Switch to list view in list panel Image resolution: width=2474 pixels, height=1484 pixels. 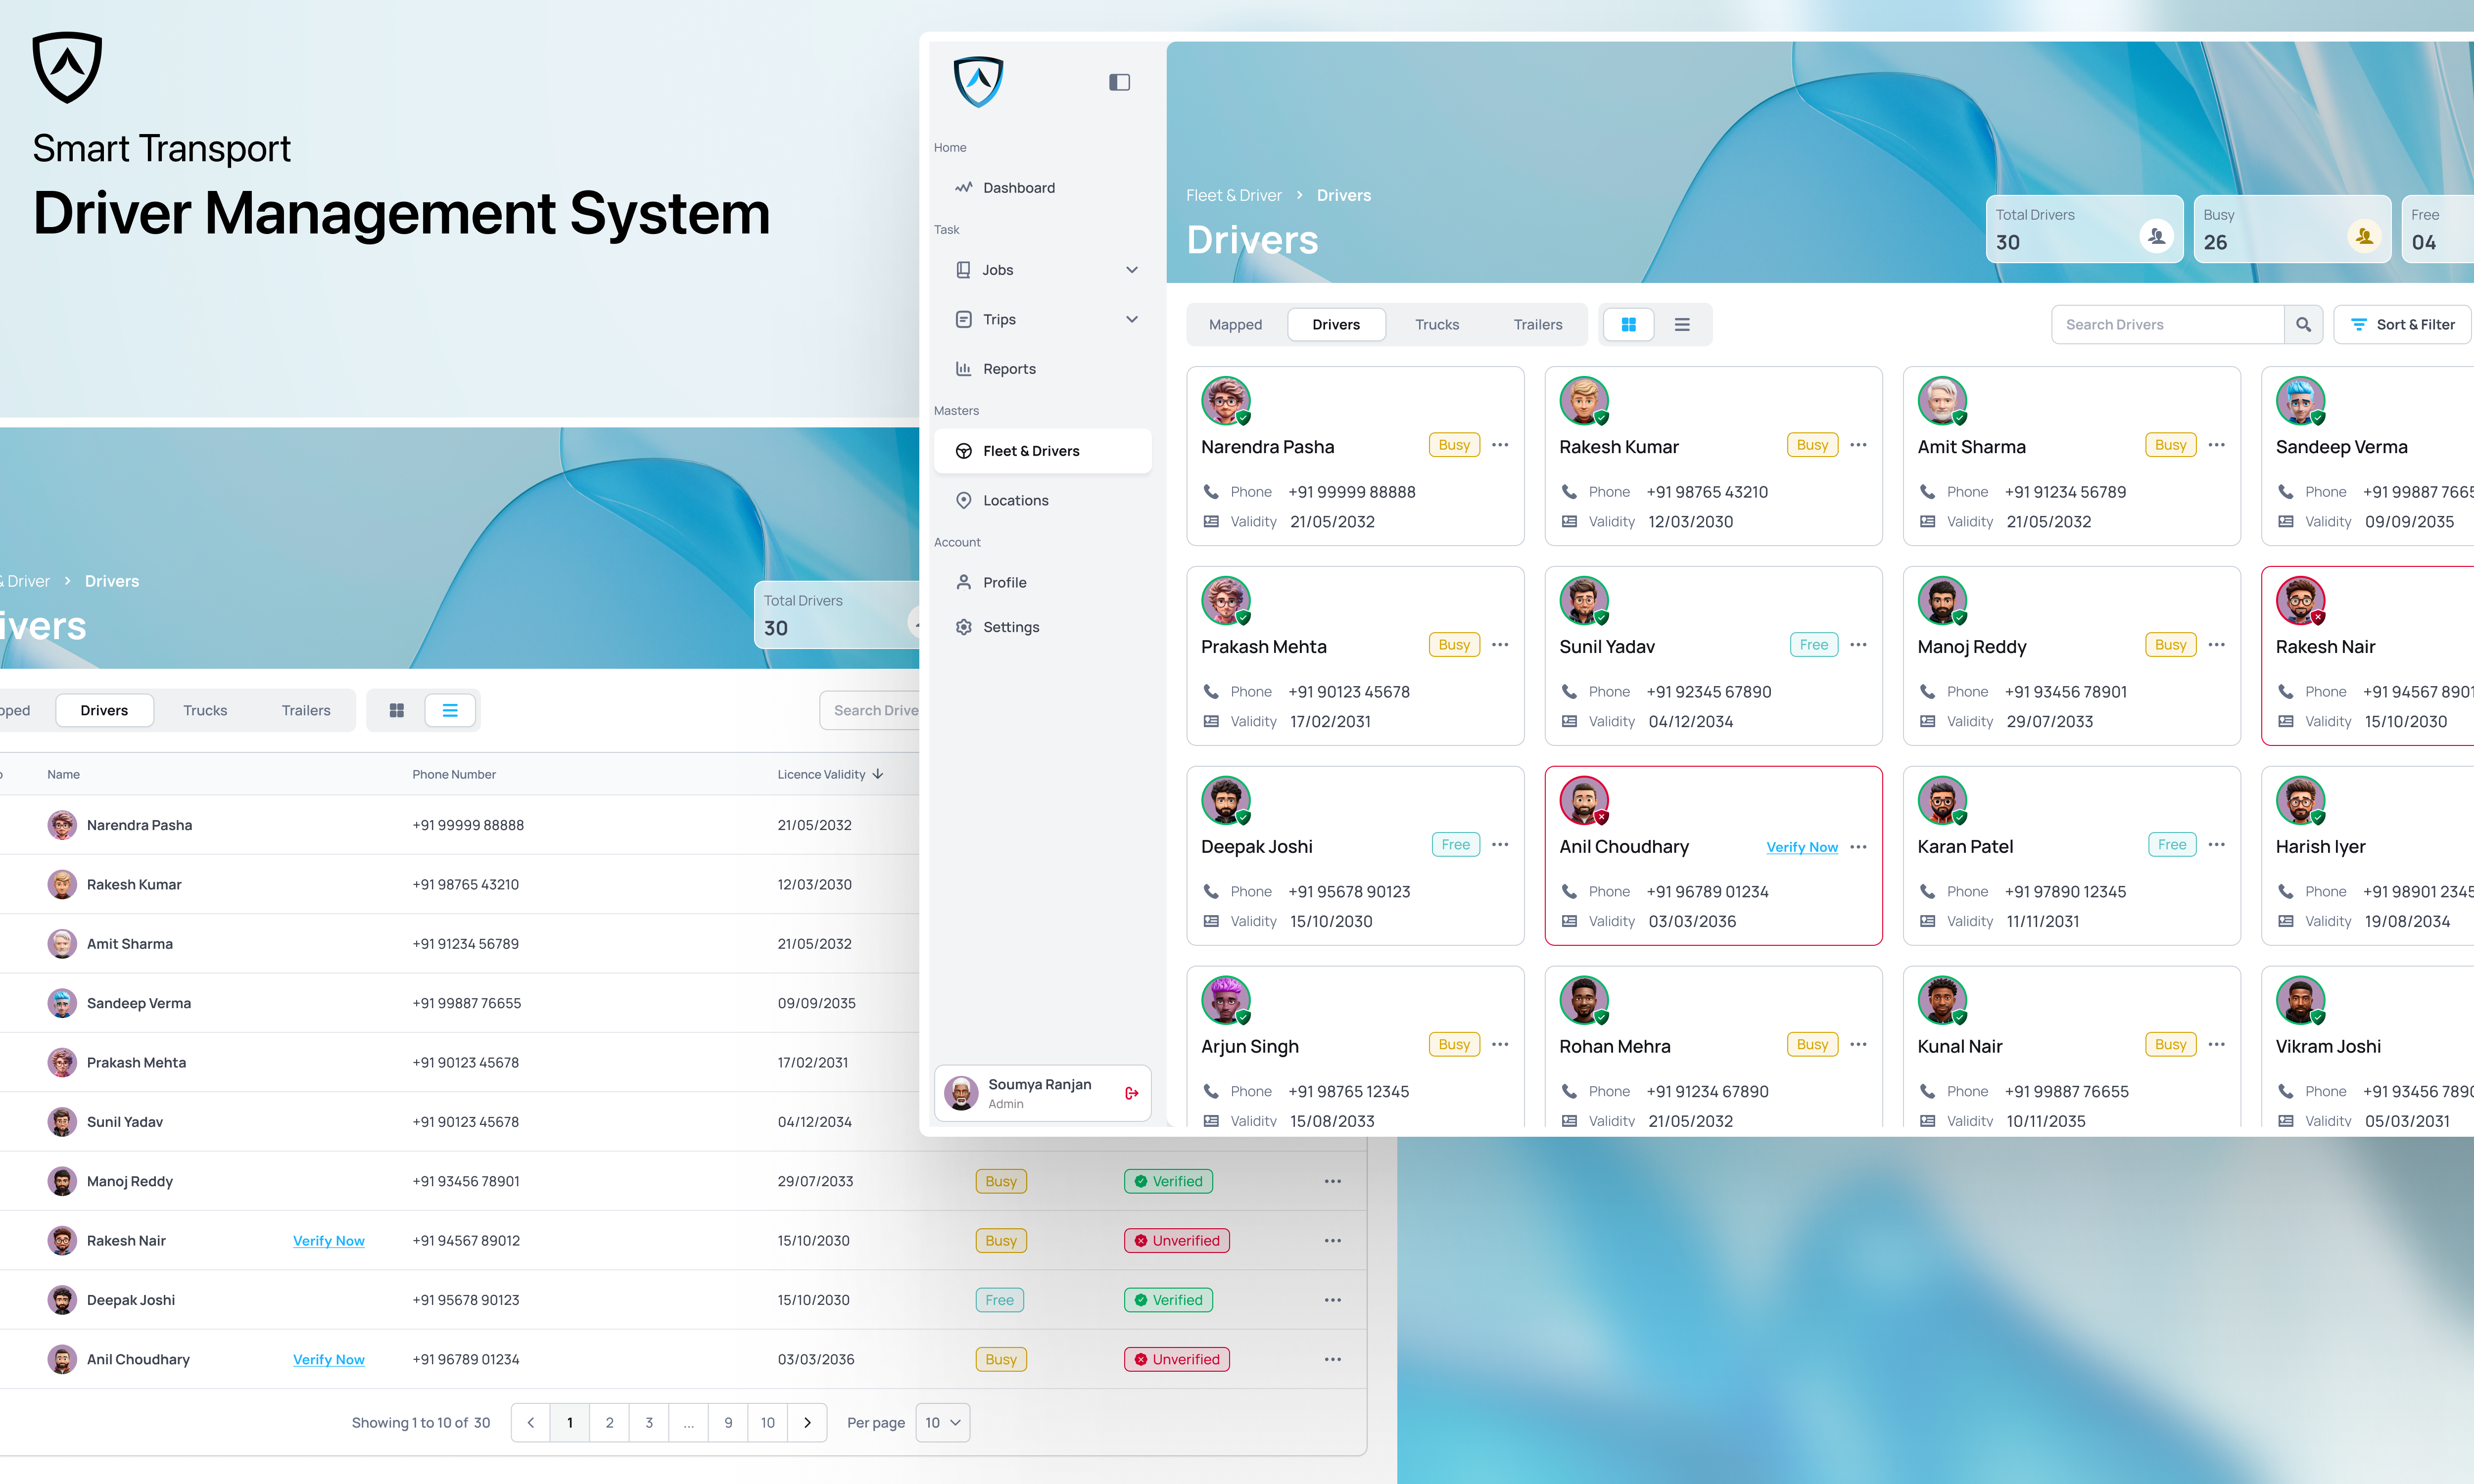[x=450, y=711]
